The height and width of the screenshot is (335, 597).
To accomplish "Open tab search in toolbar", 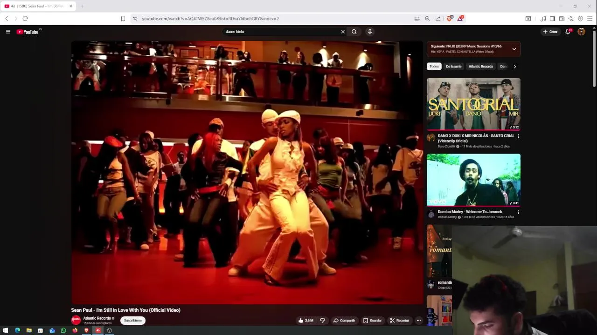I will click(528, 19).
